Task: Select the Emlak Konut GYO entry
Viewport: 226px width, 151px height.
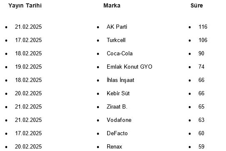Action: click(x=129, y=67)
